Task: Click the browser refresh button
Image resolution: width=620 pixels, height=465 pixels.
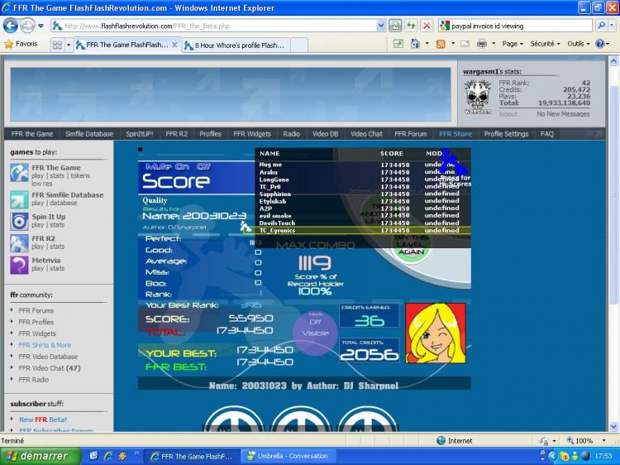Action: (411, 26)
